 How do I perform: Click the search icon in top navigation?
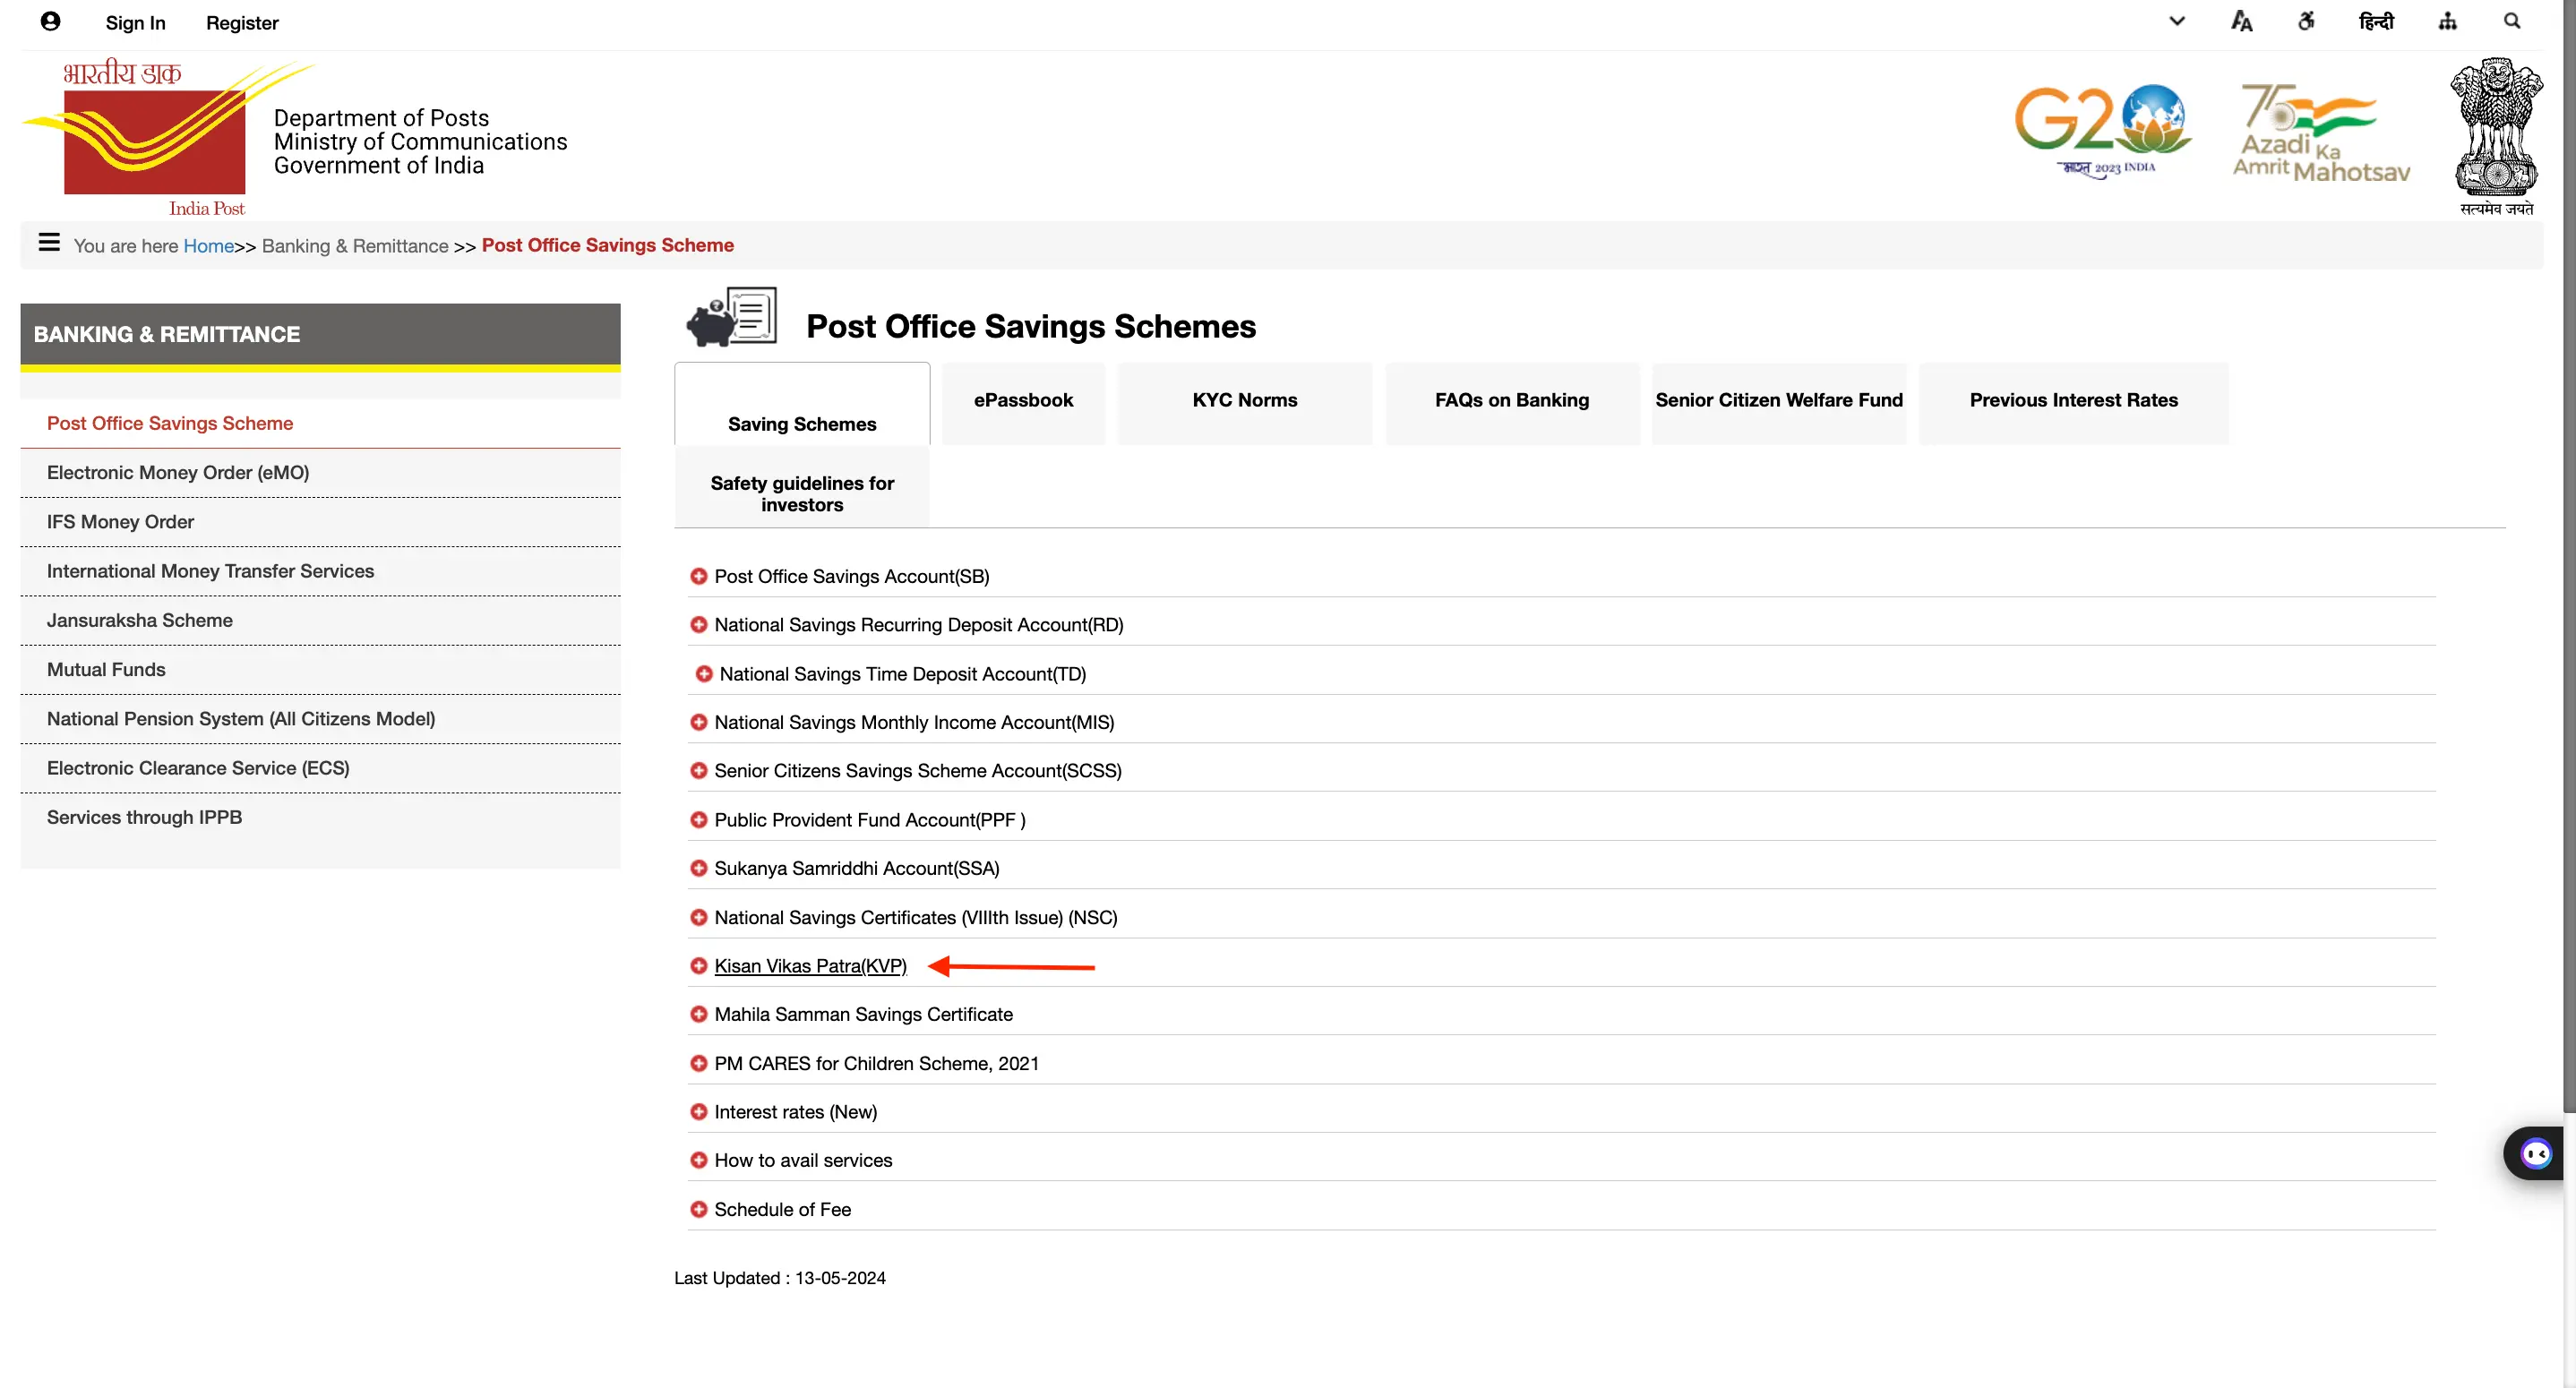click(2511, 22)
